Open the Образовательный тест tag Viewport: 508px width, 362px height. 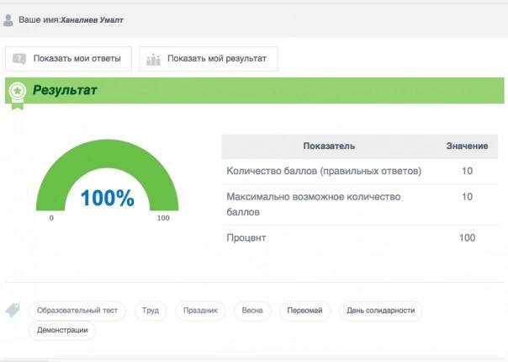(77, 311)
